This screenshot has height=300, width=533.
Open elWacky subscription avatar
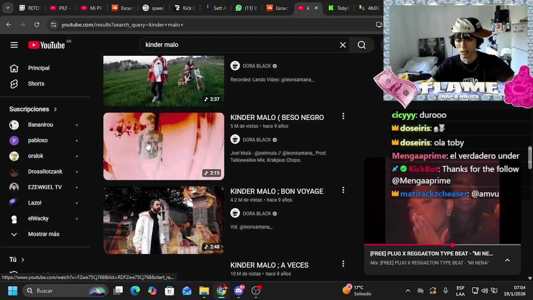(14, 218)
